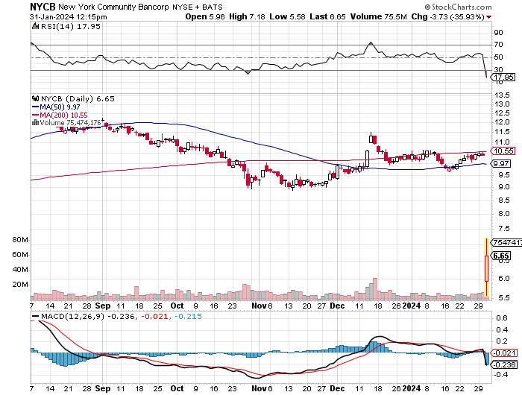Click the Nov label on price axis
The image size is (522, 395).
(x=258, y=306)
